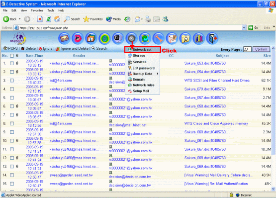Image resolution: width=276 pixels, height=198 pixels.
Task: Click the browser Print icon
Action: tap(148, 19)
